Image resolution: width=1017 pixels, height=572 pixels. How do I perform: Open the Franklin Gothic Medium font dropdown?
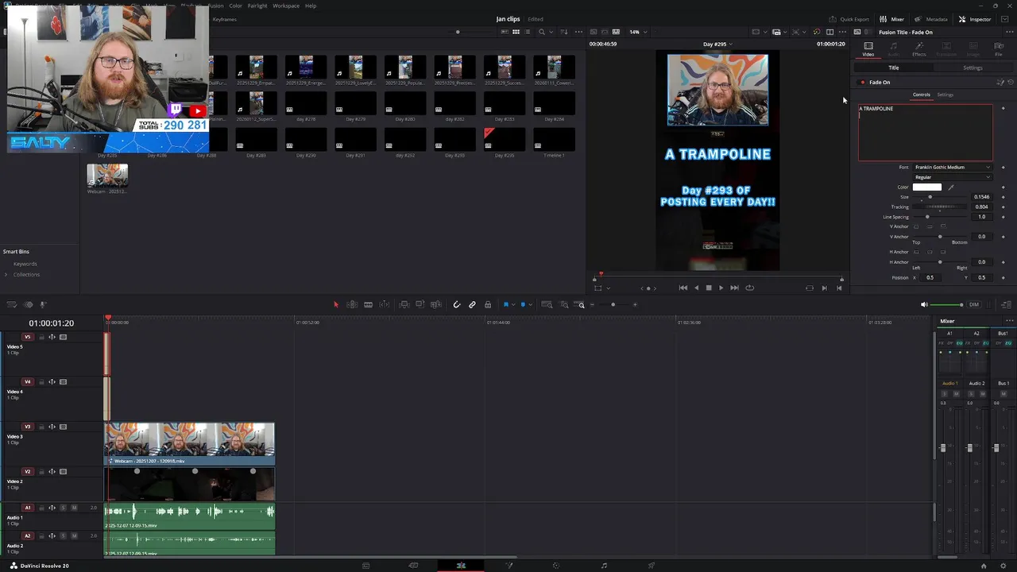(953, 168)
